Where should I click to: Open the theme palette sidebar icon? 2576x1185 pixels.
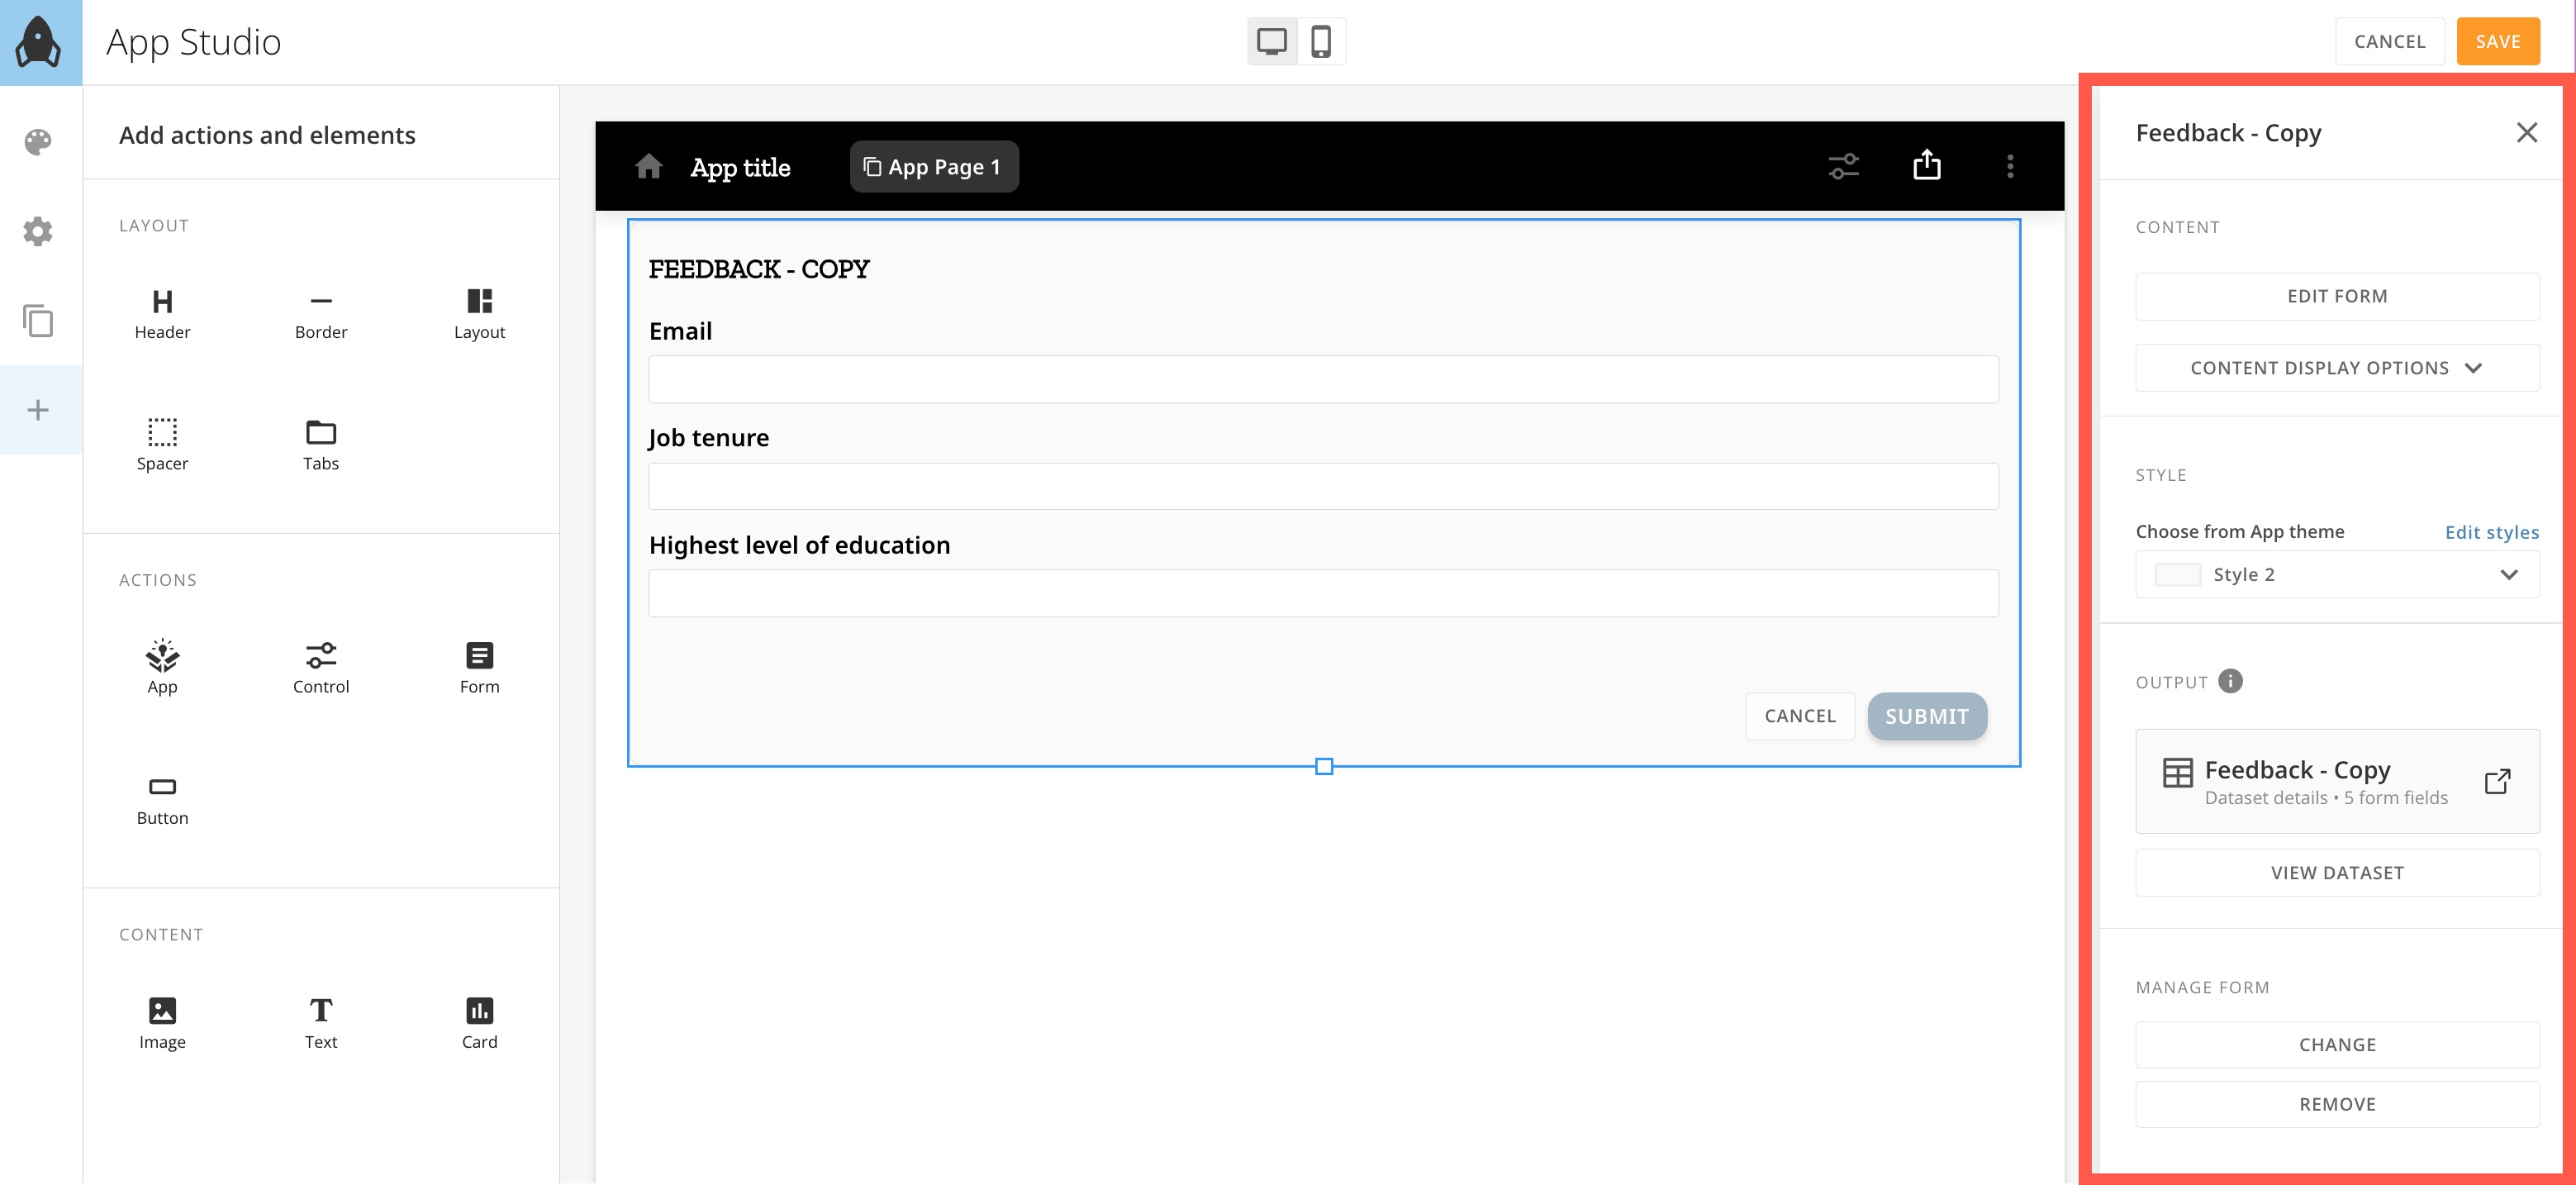38,142
